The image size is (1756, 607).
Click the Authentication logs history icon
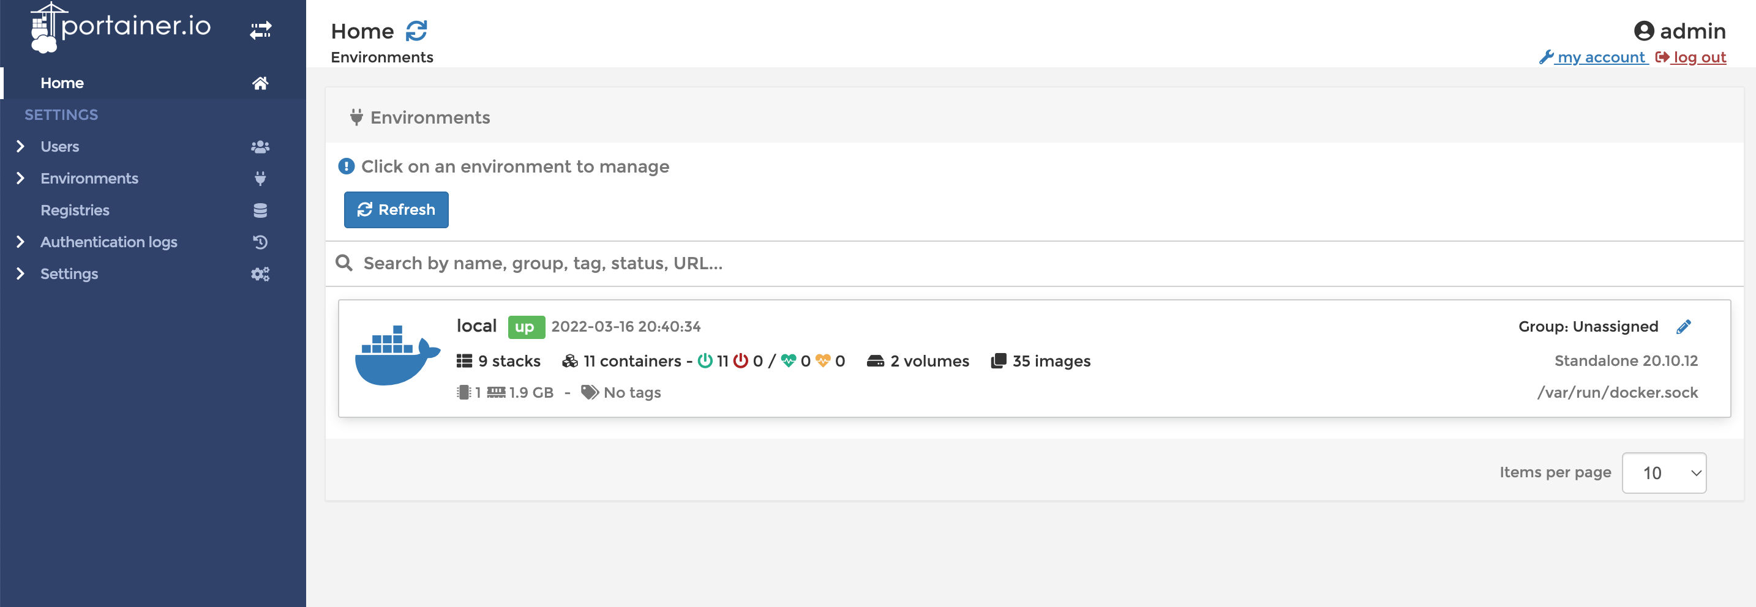point(260,242)
